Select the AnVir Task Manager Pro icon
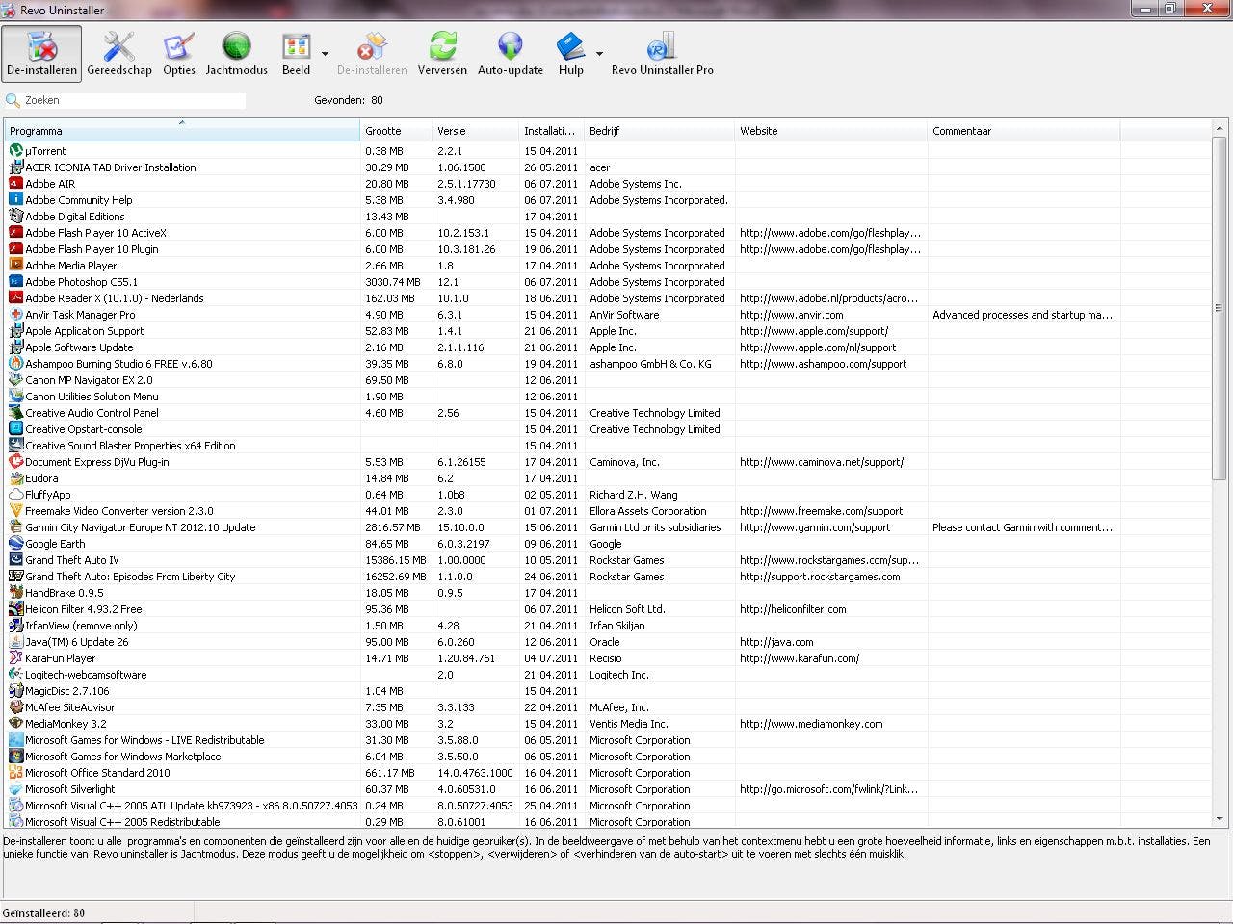 coord(16,315)
